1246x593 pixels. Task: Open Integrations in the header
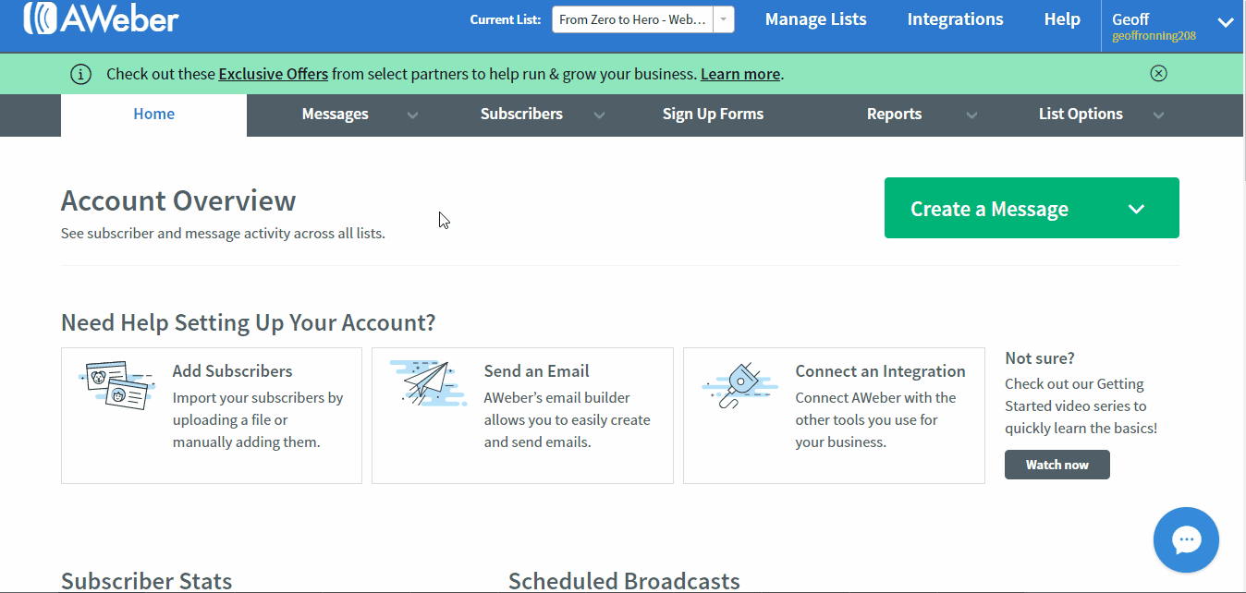955,19
